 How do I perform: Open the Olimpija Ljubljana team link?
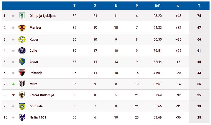click(43, 16)
